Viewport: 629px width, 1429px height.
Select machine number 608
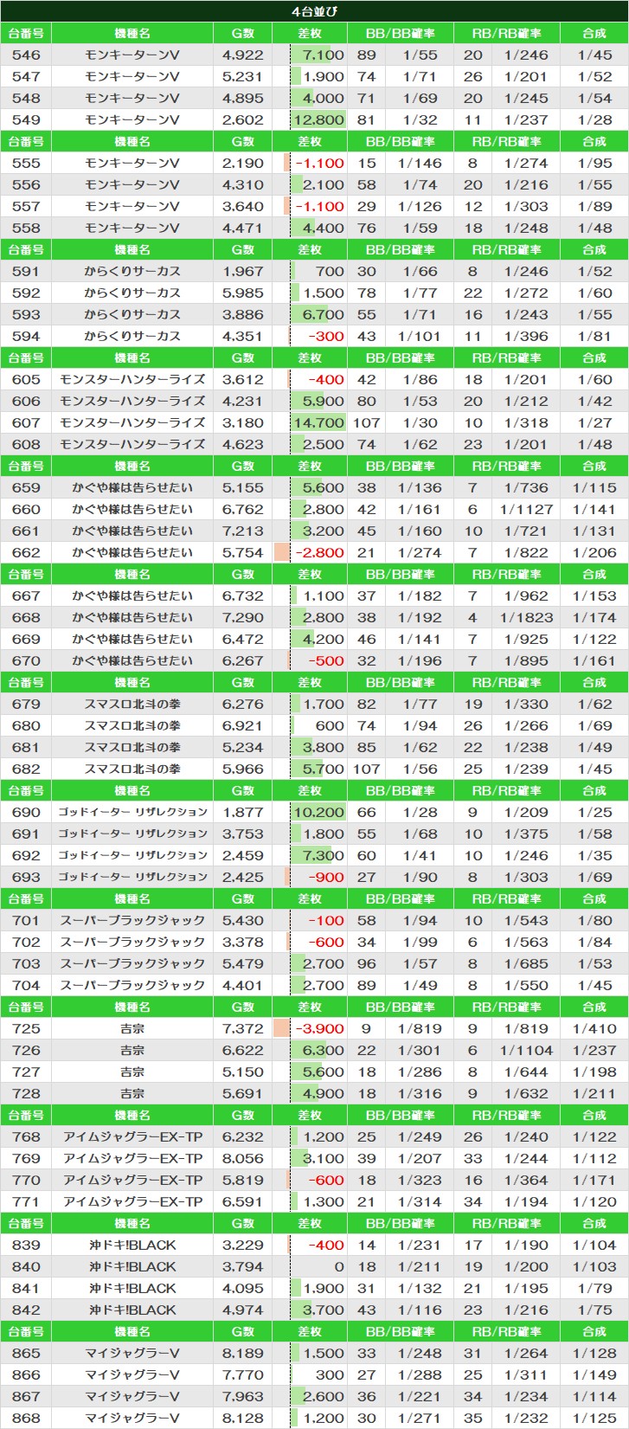(x=26, y=444)
